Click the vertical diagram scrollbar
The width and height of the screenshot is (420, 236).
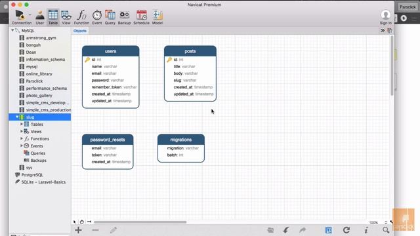(x=392, y=66)
